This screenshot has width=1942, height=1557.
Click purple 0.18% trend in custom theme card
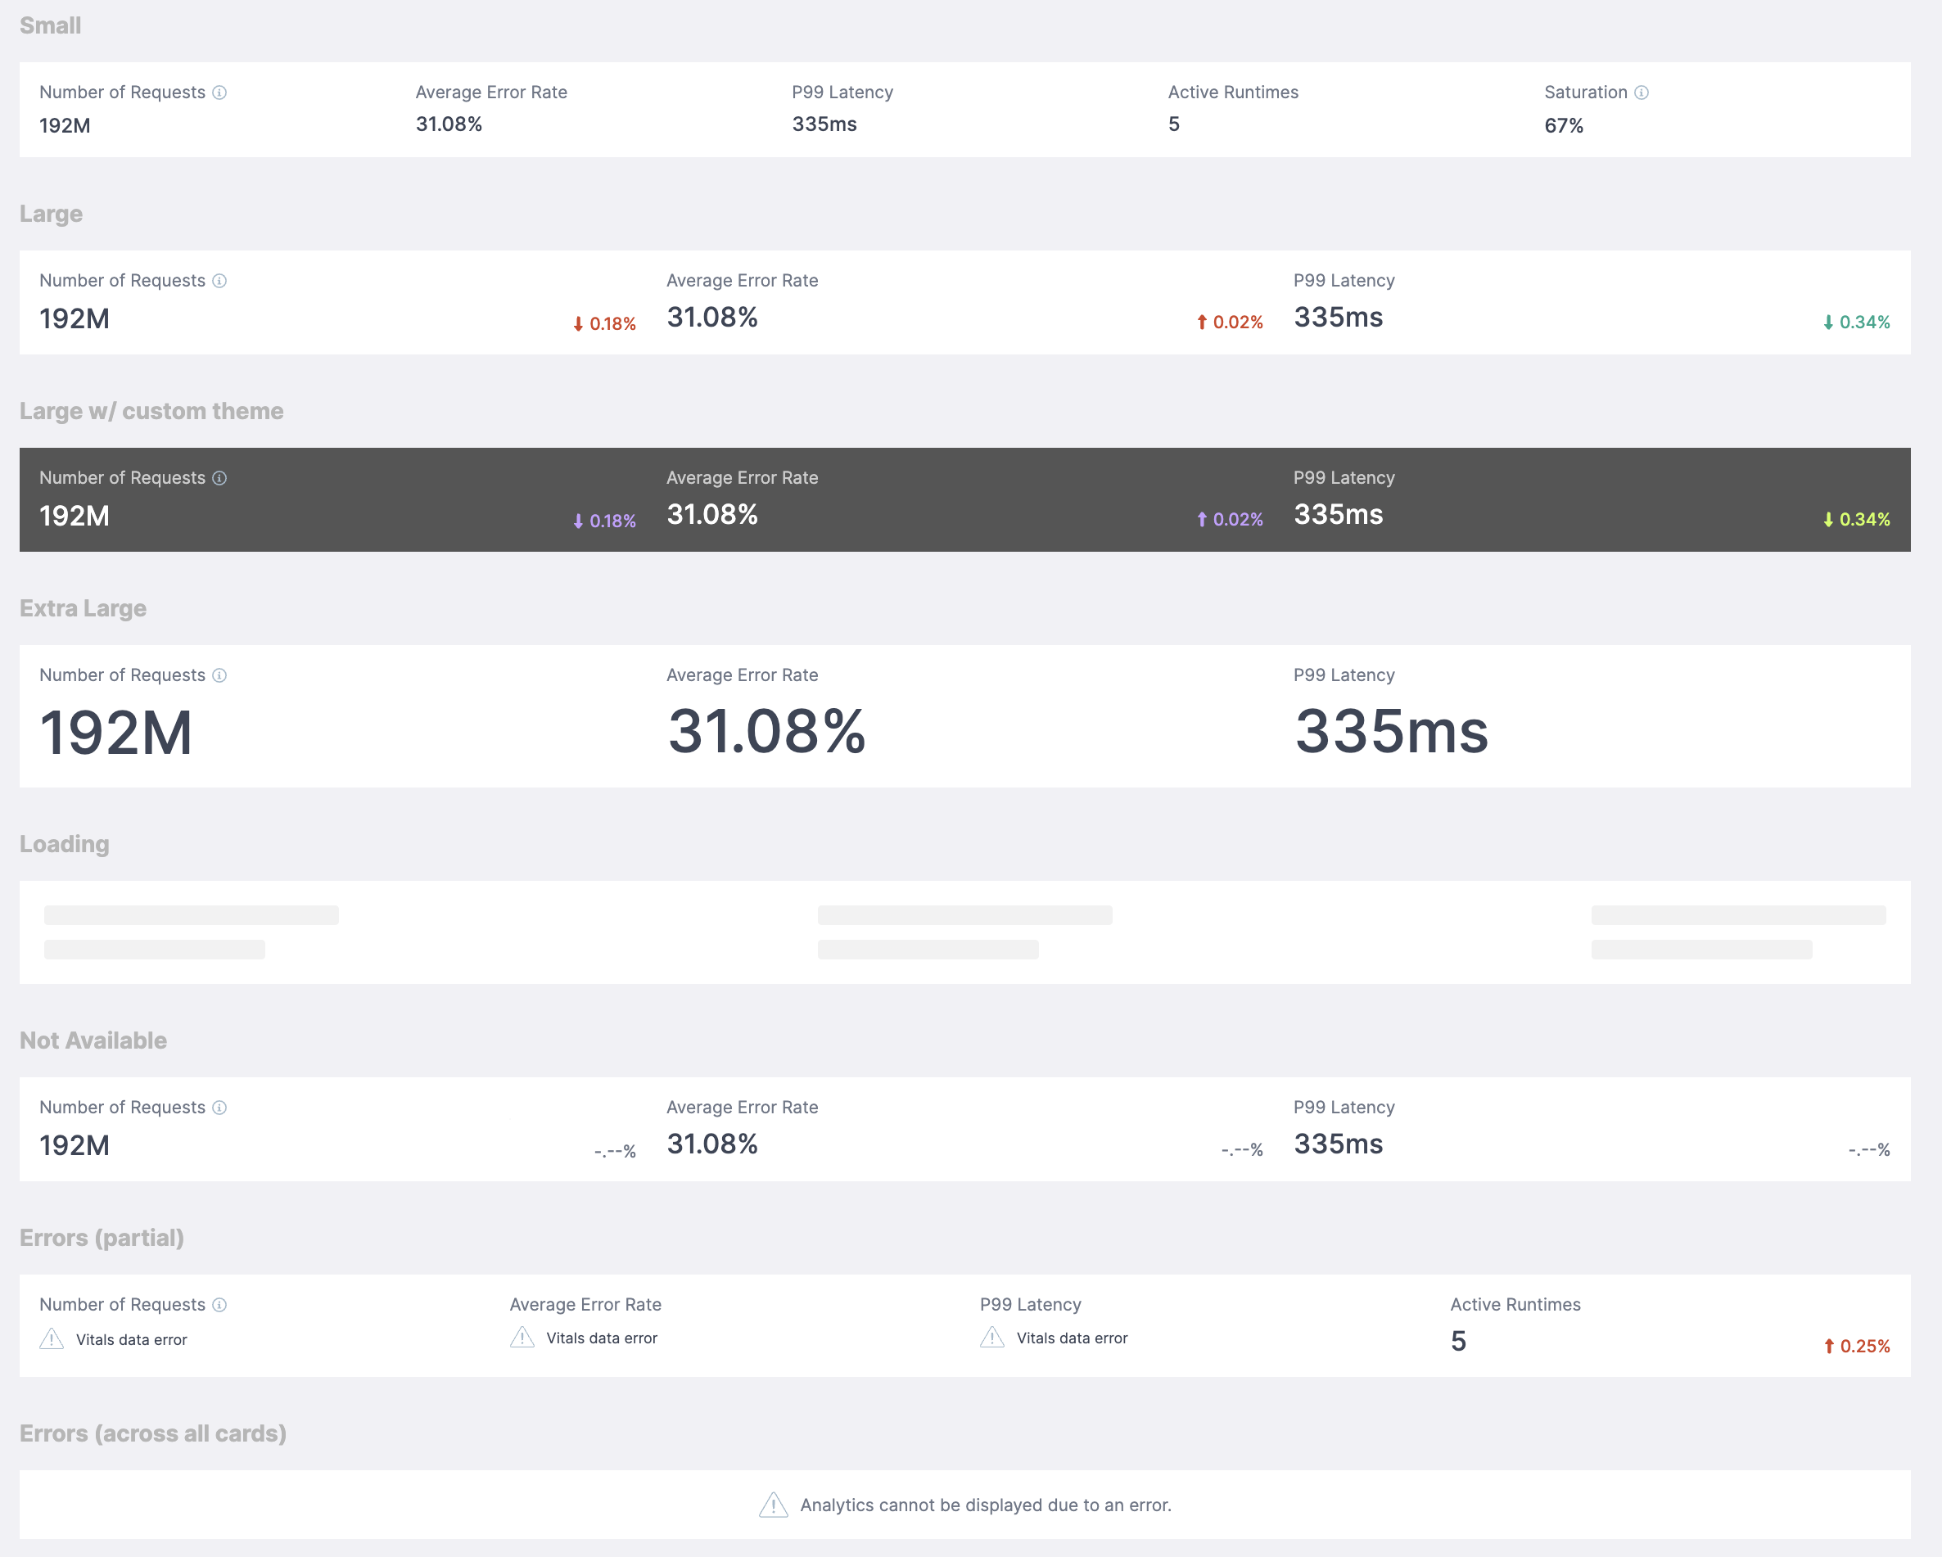[604, 521]
